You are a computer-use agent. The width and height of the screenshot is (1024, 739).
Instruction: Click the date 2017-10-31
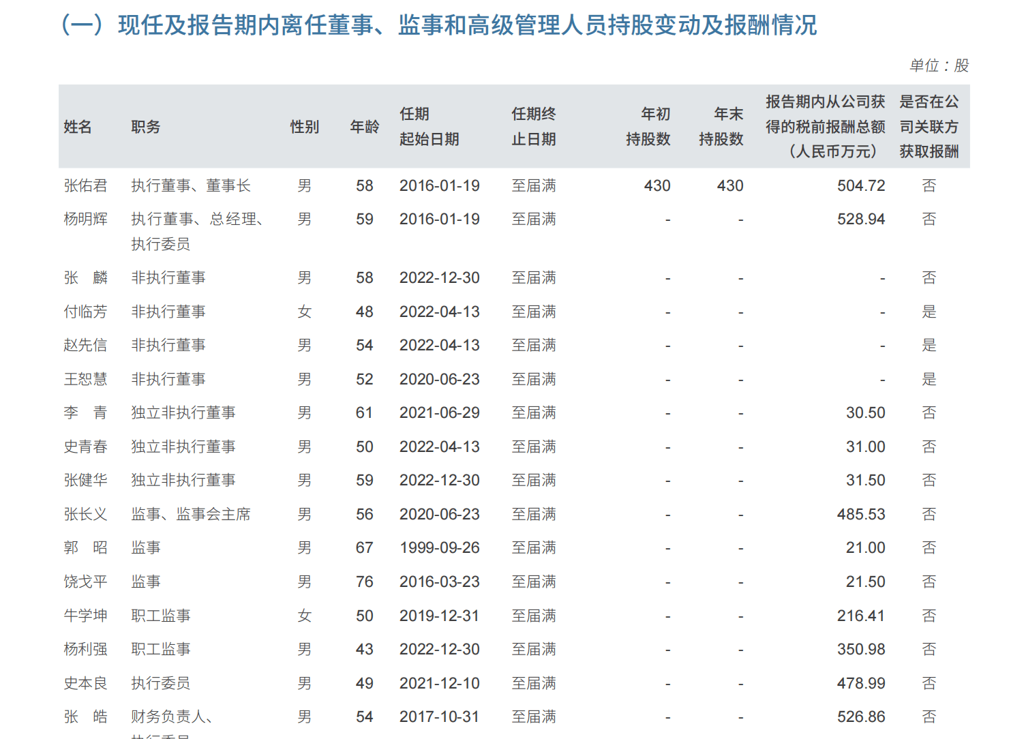pyautogui.click(x=440, y=717)
